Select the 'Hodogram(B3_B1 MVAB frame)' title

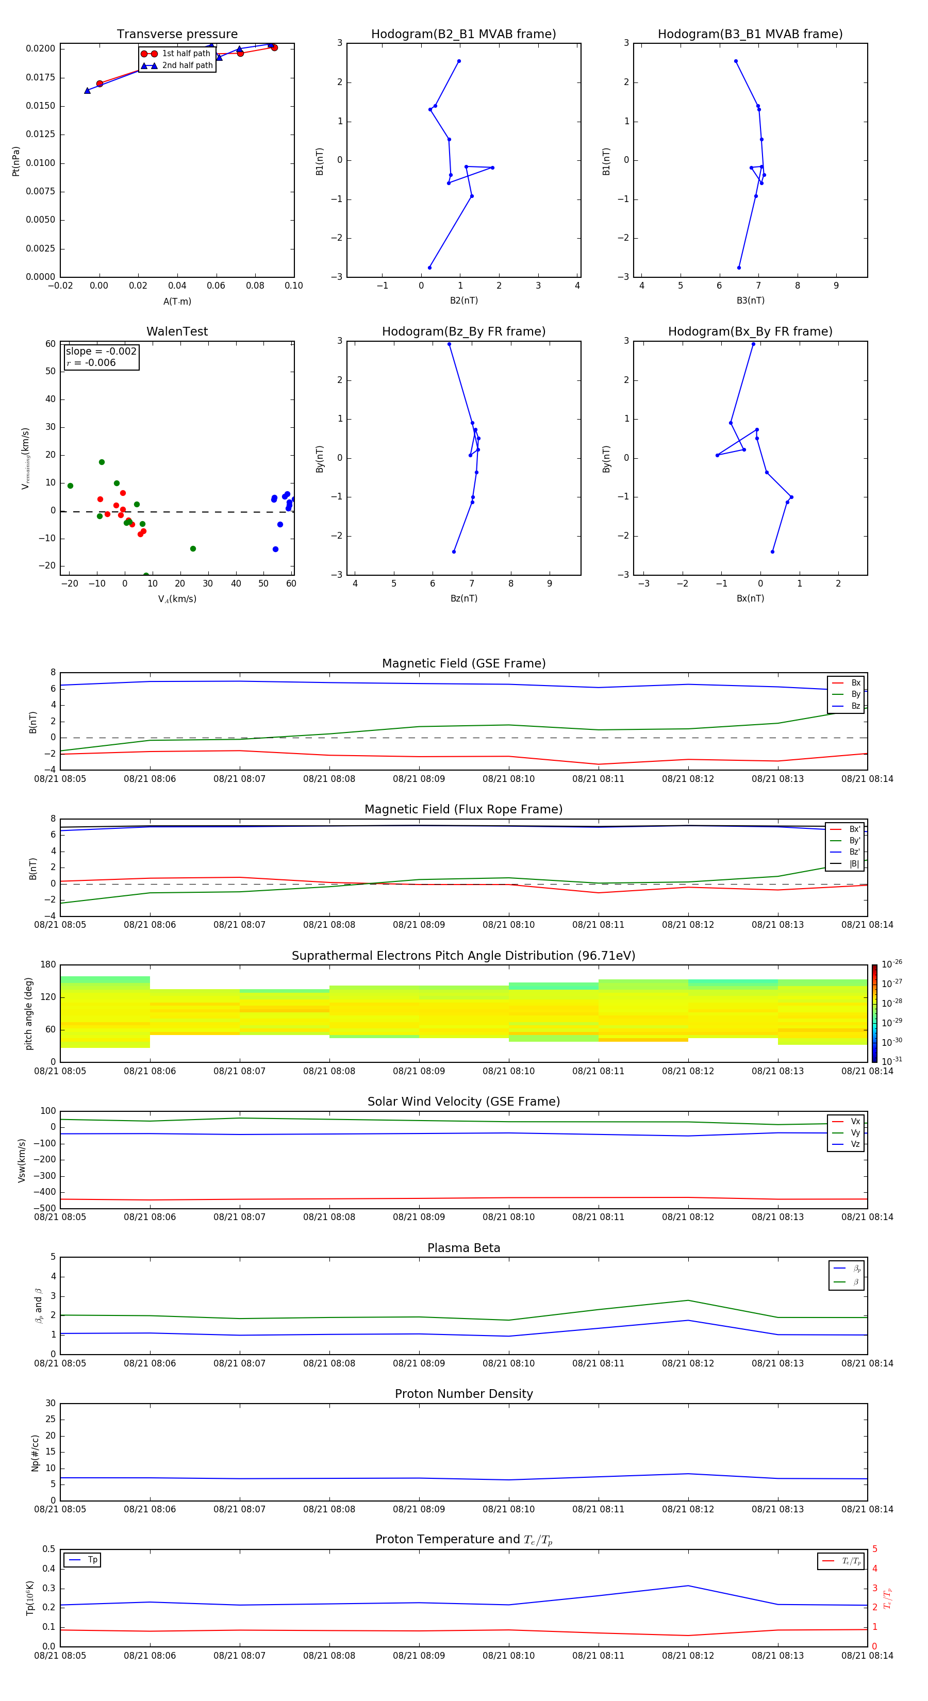[750, 35]
